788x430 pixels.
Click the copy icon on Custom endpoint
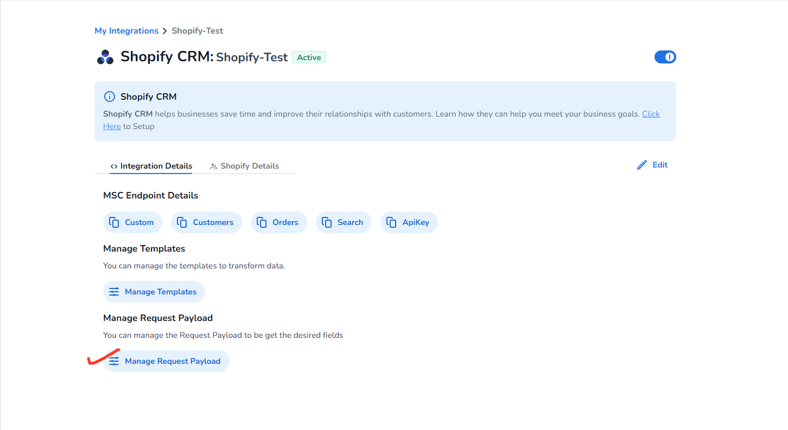coord(114,222)
